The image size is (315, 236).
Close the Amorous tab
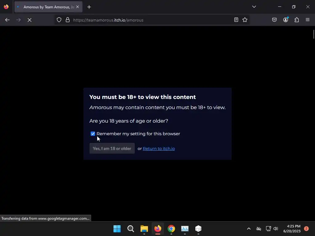click(78, 7)
